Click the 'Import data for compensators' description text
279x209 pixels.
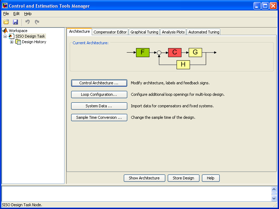(172, 106)
